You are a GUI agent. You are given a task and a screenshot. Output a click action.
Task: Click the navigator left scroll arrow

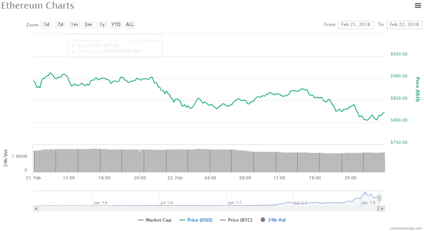click(36, 208)
